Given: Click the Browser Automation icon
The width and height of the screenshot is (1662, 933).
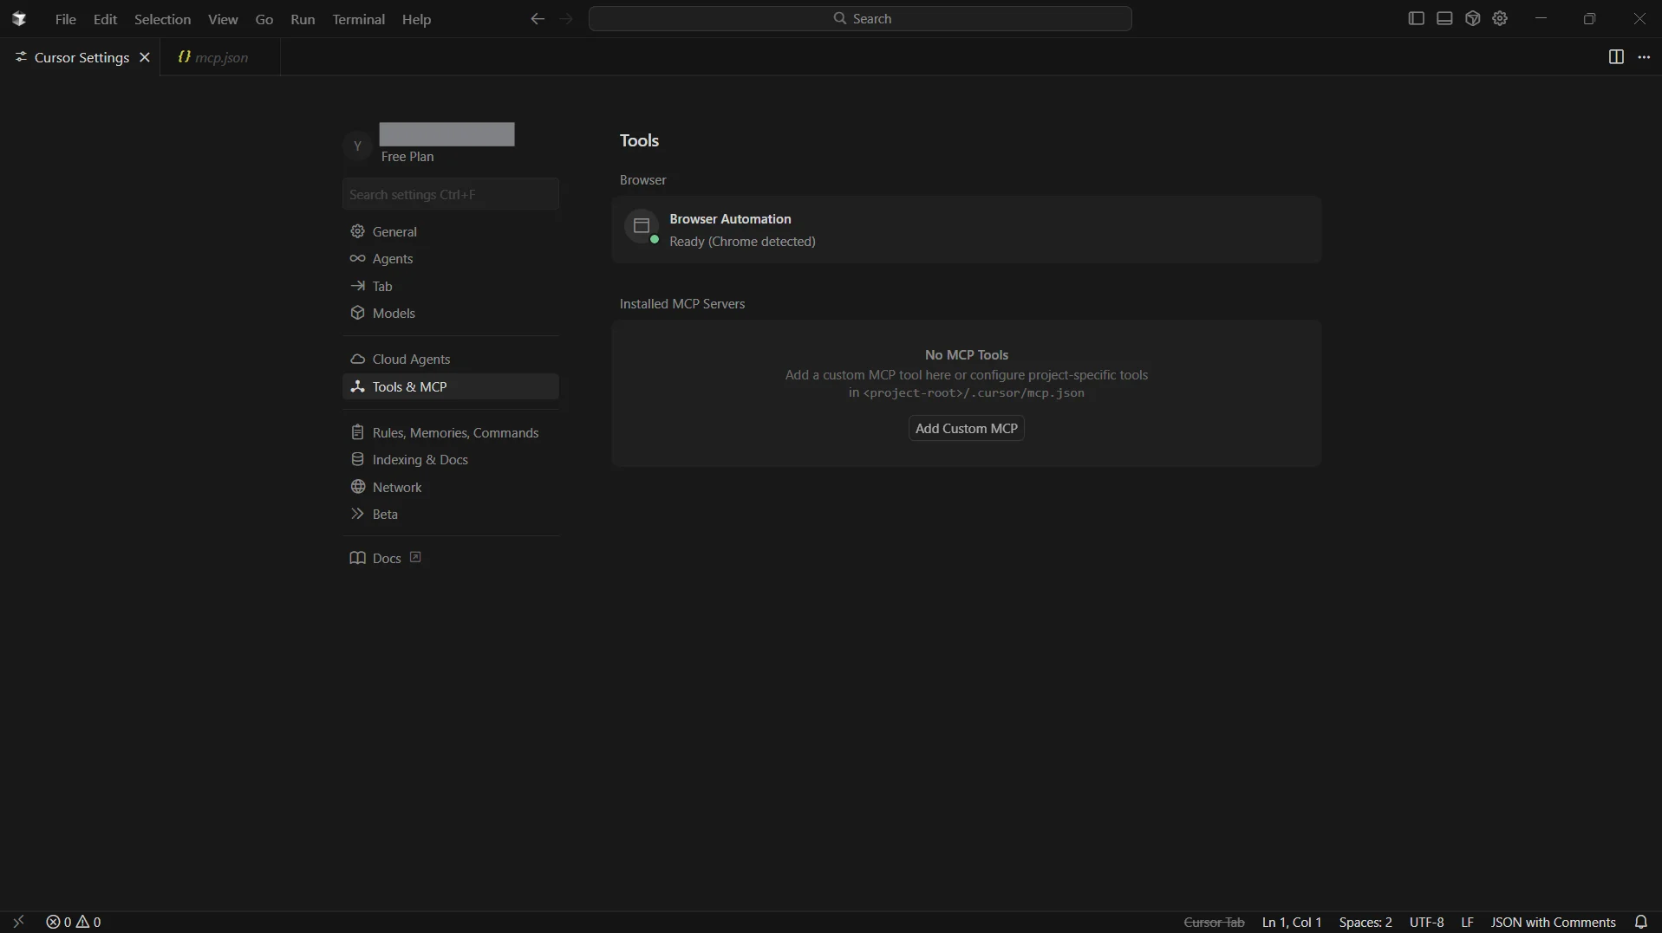Looking at the screenshot, I should pyautogui.click(x=642, y=227).
